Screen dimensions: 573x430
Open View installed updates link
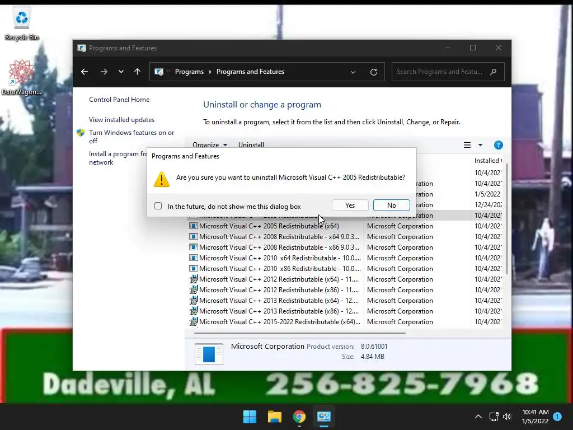point(121,120)
